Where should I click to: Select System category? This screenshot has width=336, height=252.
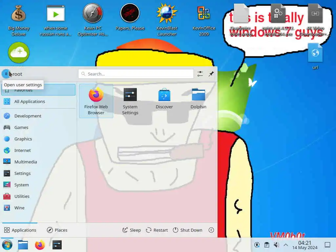[x=38, y=185]
